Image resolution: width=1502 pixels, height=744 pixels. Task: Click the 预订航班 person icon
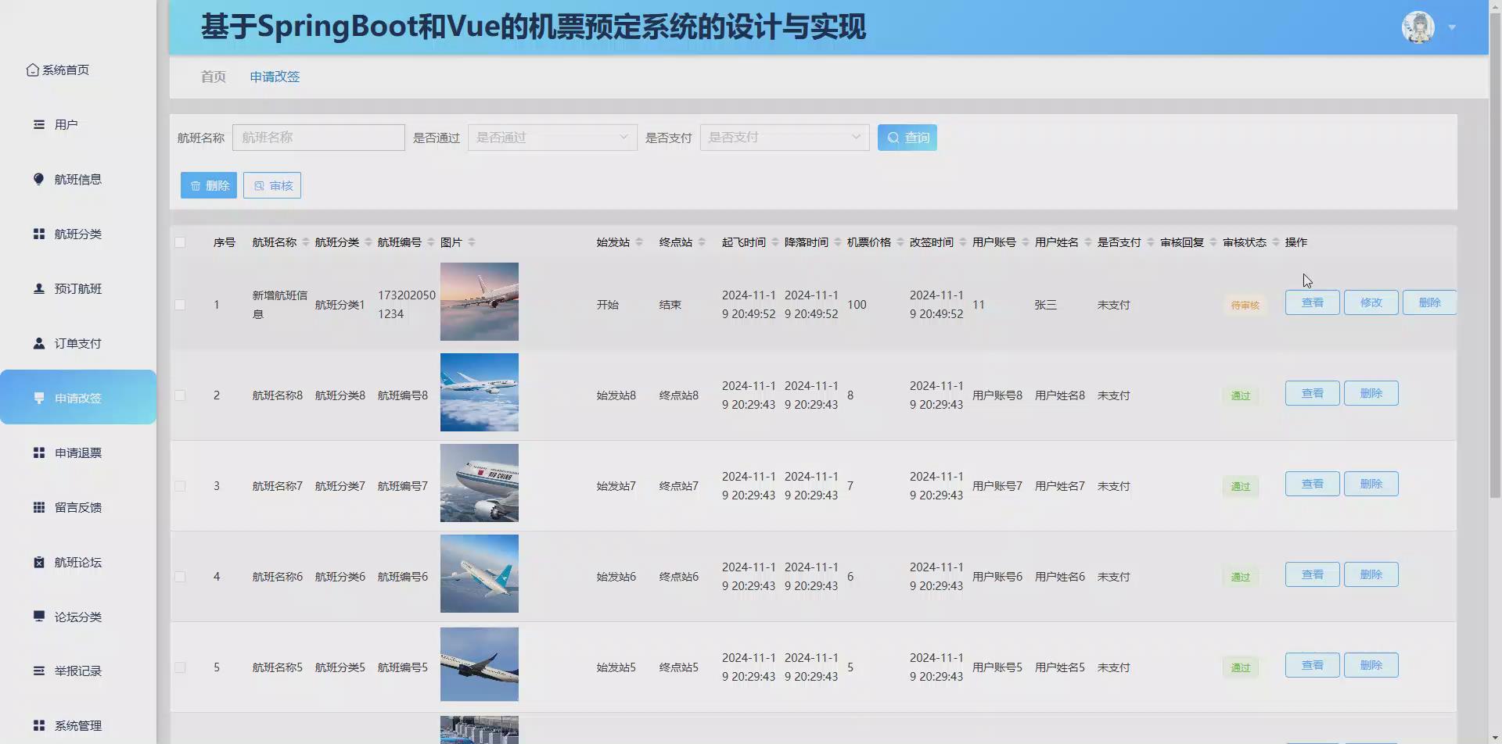[38, 288]
